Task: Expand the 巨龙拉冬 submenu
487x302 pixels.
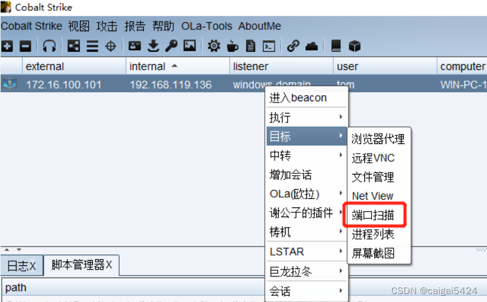Action: (306, 271)
